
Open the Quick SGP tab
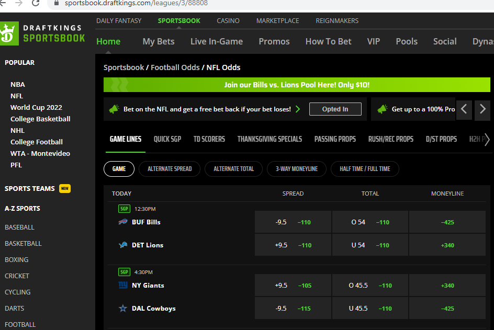pos(167,139)
